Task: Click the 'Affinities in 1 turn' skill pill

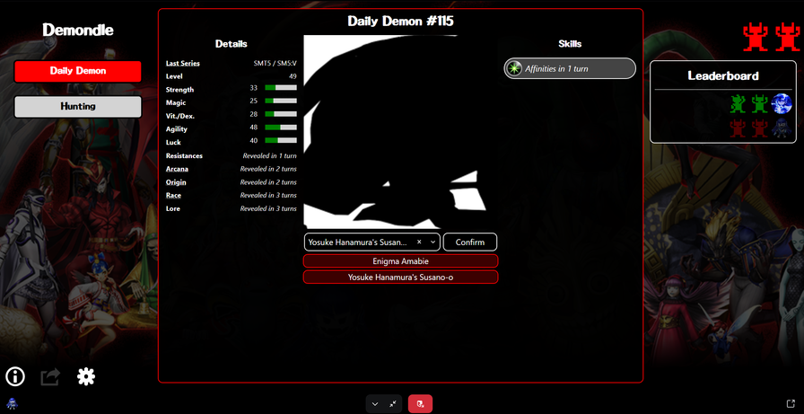Action: 570,68
